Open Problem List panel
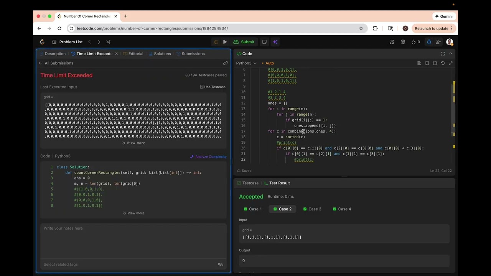Viewport: 491px width, 276px height. (x=67, y=42)
